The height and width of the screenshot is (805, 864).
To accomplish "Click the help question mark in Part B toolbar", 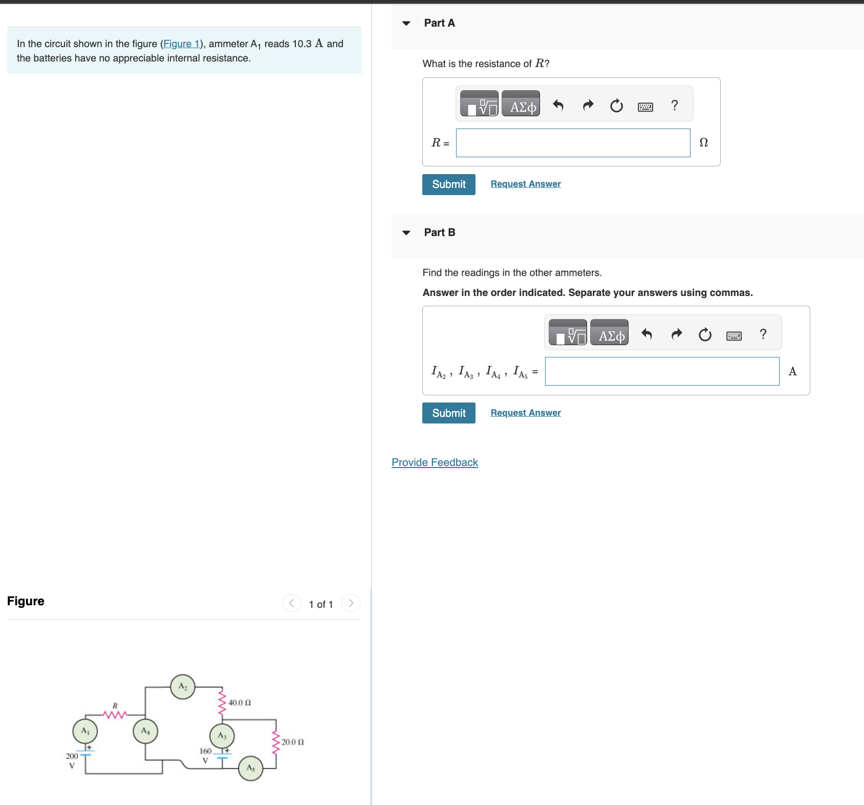I will pyautogui.click(x=763, y=333).
